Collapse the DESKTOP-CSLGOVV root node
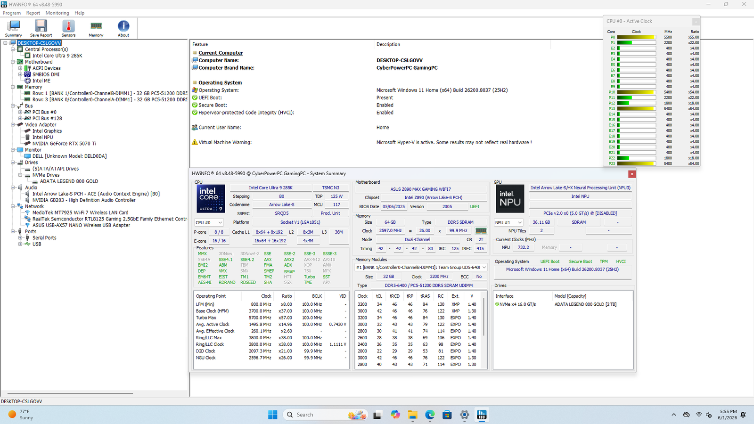 (5, 43)
